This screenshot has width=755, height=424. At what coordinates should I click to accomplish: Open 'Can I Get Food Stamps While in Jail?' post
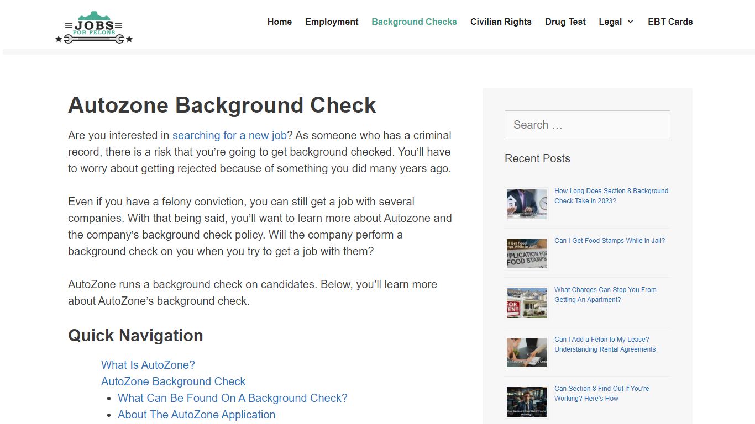pos(610,241)
